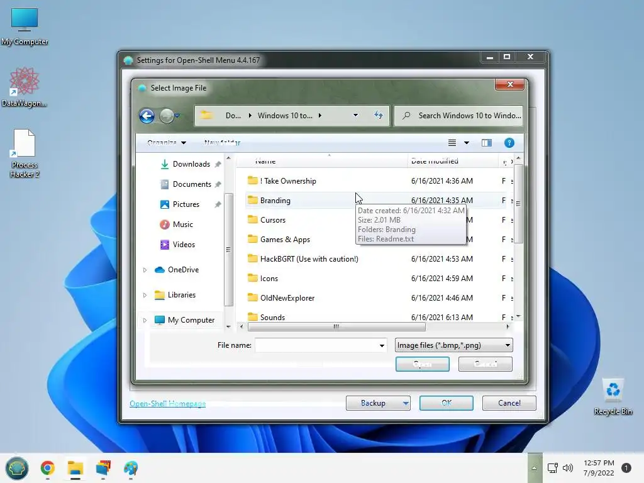This screenshot has height=483, width=644.
Task: Open the view options dropdown arrow
Action: point(467,143)
